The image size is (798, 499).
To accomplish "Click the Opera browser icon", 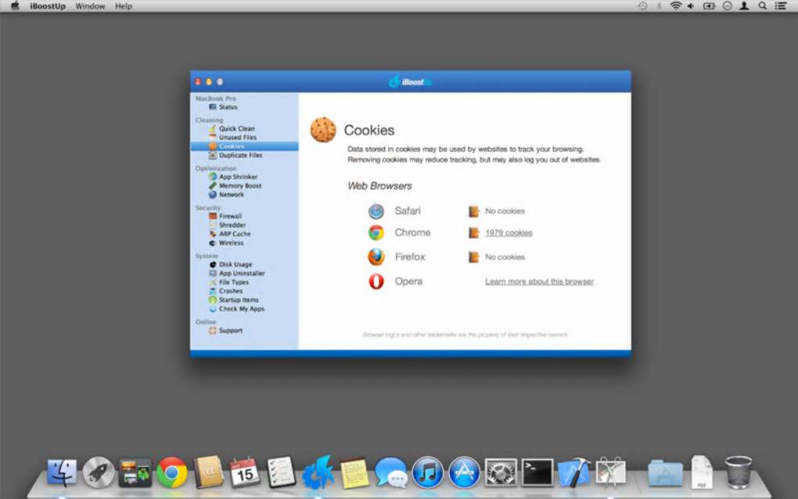I will click(376, 282).
